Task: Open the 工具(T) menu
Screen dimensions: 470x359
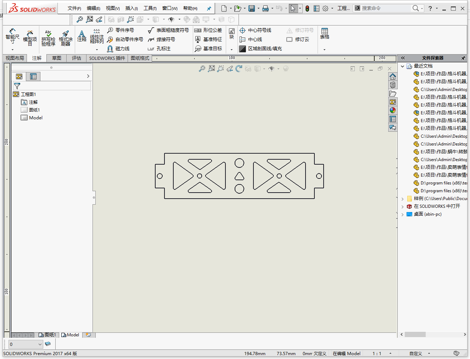Action: (150, 8)
